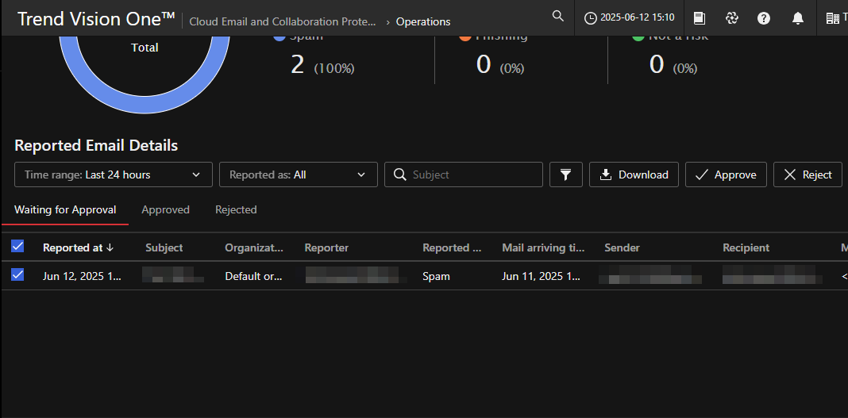Expand the Time range: Last 24 hours dropdown
This screenshot has height=418, width=848.
pyautogui.click(x=113, y=174)
